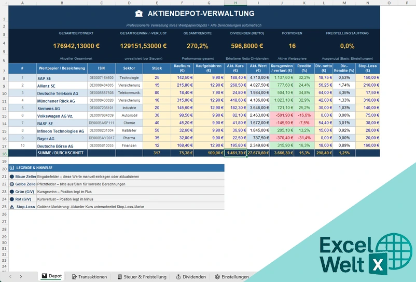Open the Steuer & Freistellung sheet tab
This screenshot has width=416, height=282.
142,277
